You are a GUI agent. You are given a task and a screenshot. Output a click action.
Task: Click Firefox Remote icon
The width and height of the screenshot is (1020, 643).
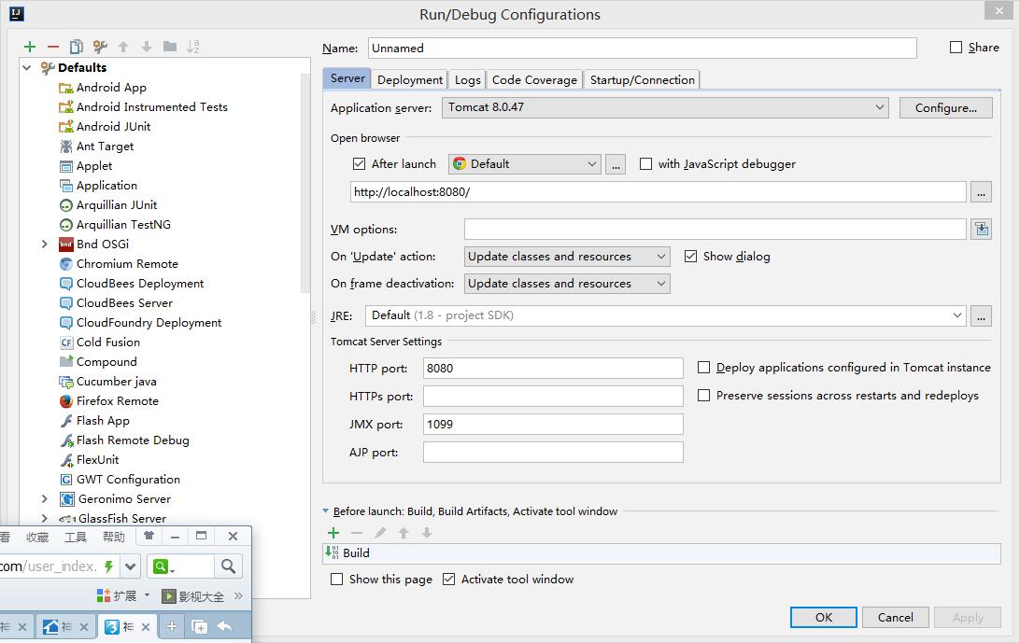point(65,401)
